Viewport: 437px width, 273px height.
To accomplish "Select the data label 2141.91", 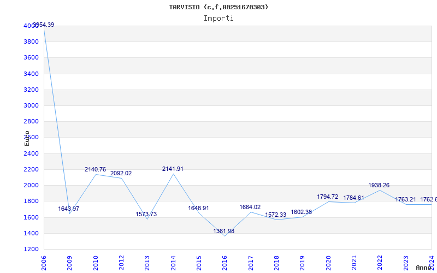I will tap(173, 169).
